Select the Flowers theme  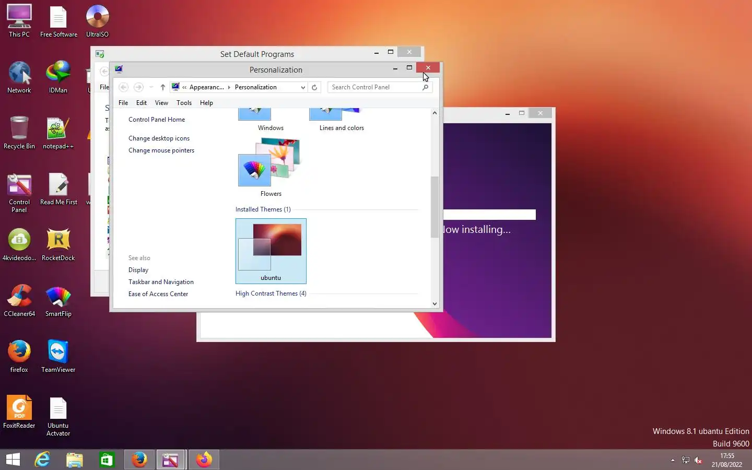click(x=271, y=167)
